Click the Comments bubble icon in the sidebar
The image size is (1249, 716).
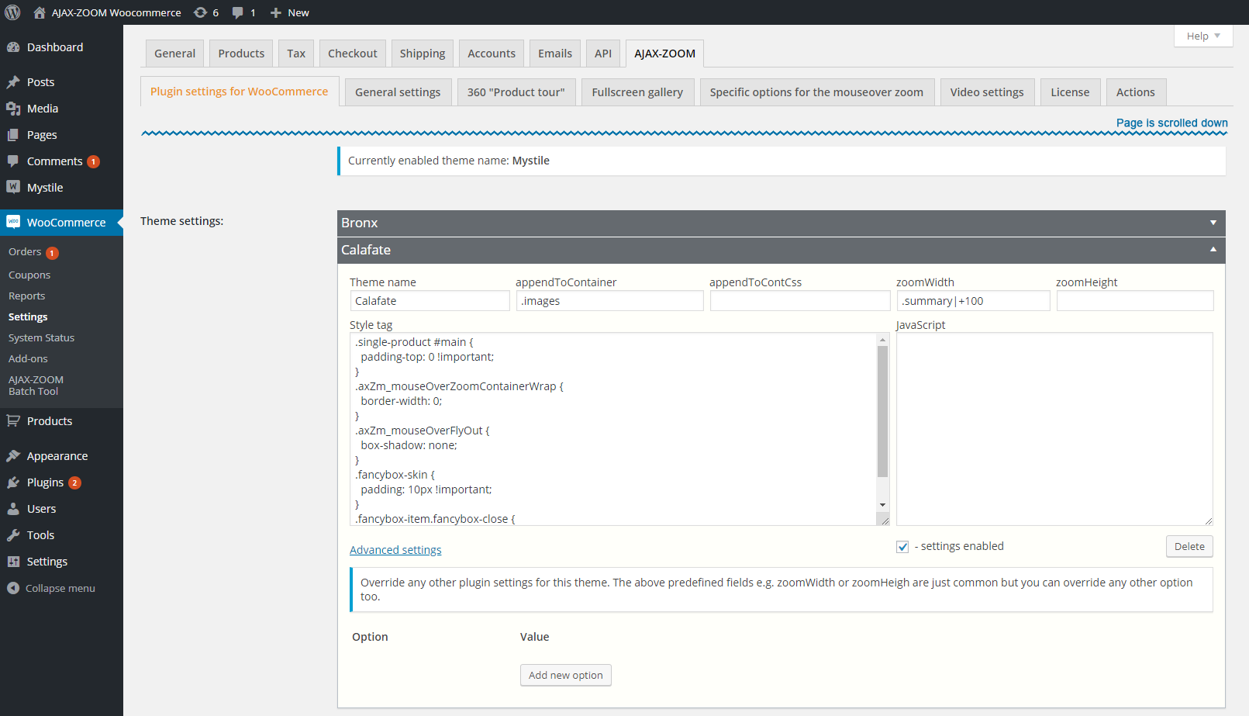[x=13, y=161]
